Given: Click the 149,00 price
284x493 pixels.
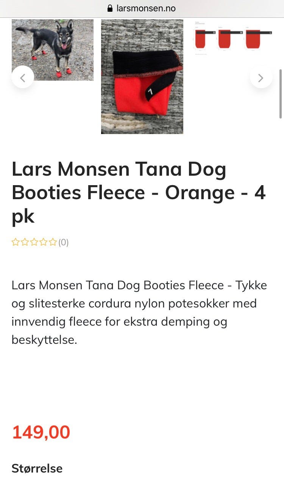Looking at the screenshot, I should click(x=41, y=432).
